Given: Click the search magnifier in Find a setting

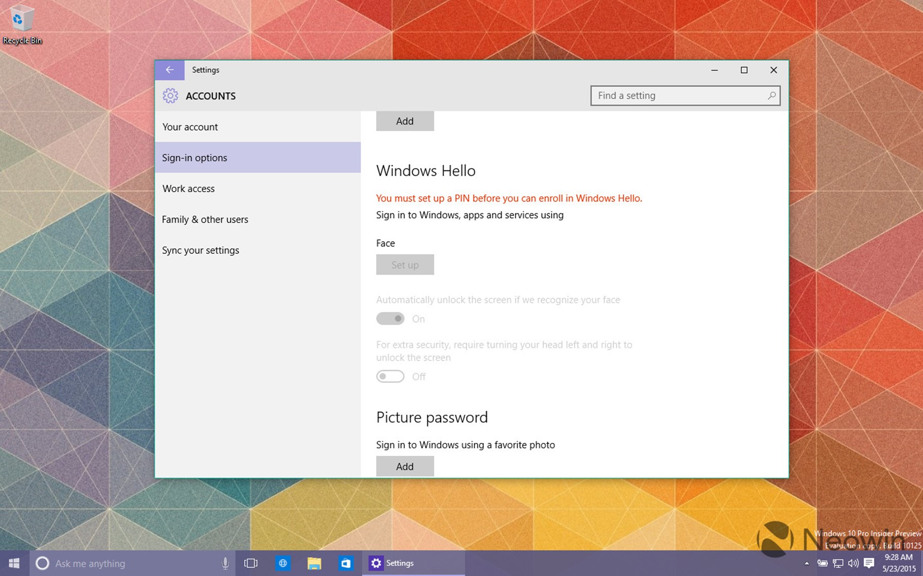Looking at the screenshot, I should tap(771, 96).
